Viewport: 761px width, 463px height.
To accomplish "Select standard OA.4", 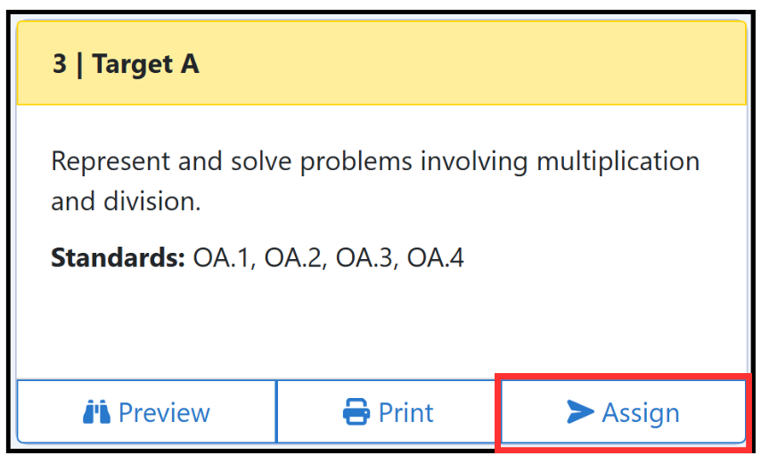I will (436, 257).
